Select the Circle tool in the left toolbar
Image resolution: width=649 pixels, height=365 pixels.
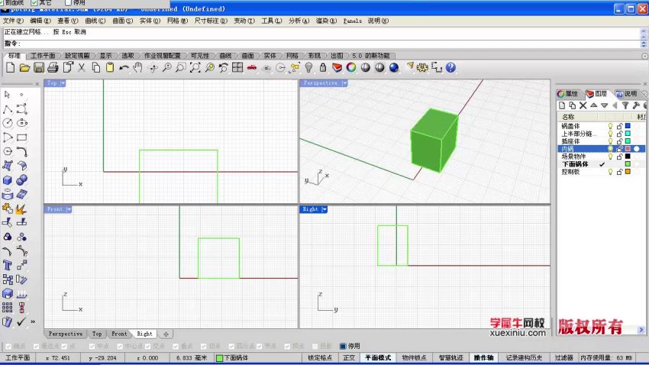(x=8, y=123)
